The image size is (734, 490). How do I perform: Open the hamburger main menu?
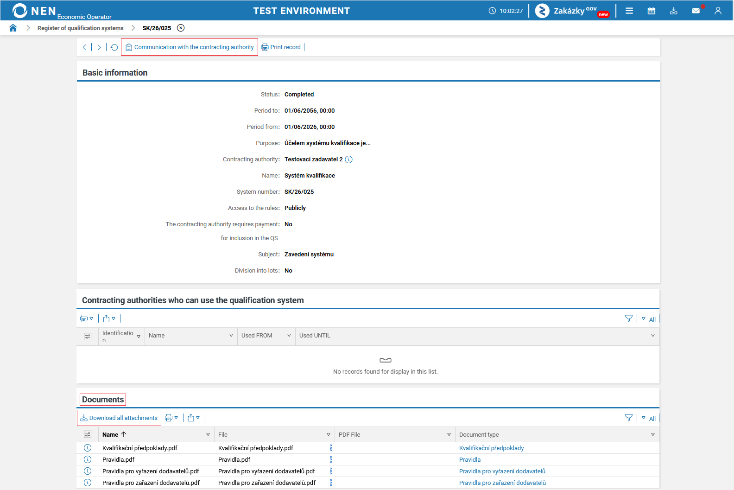(x=629, y=11)
